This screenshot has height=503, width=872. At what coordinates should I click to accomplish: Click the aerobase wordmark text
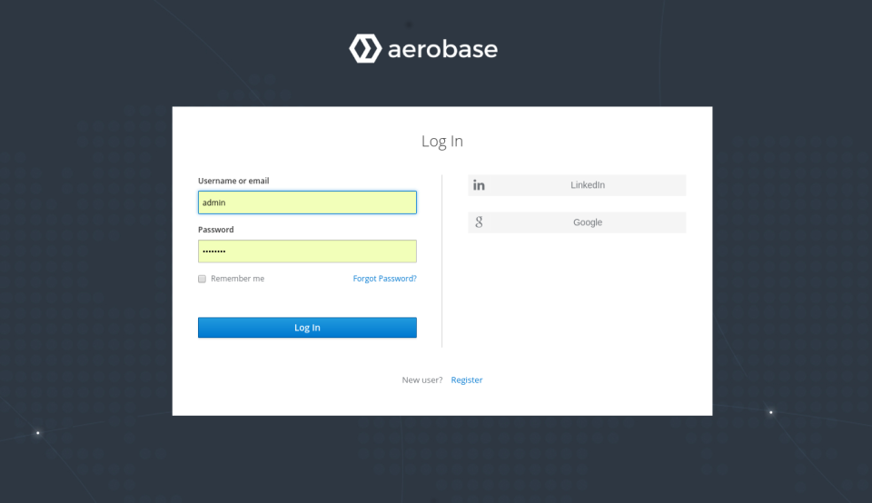click(442, 49)
